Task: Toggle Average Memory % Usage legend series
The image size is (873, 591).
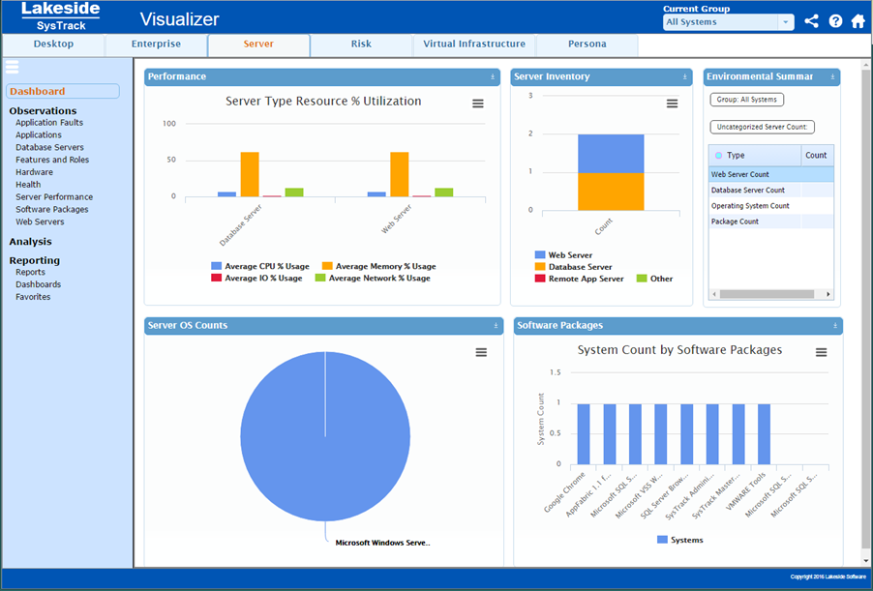Action: 378,266
